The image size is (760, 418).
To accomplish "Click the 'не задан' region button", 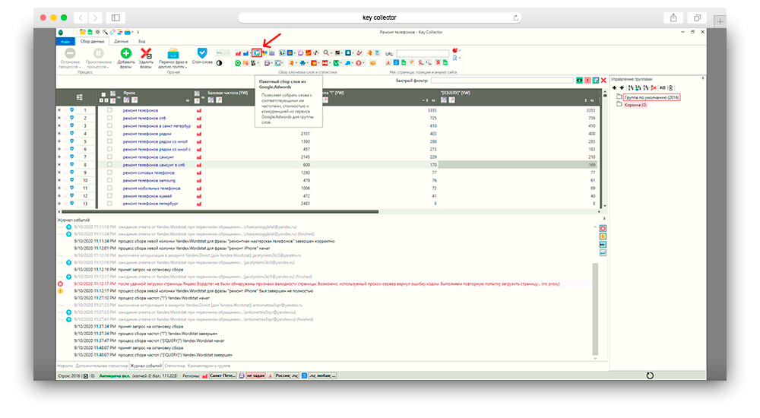I will click(255, 375).
